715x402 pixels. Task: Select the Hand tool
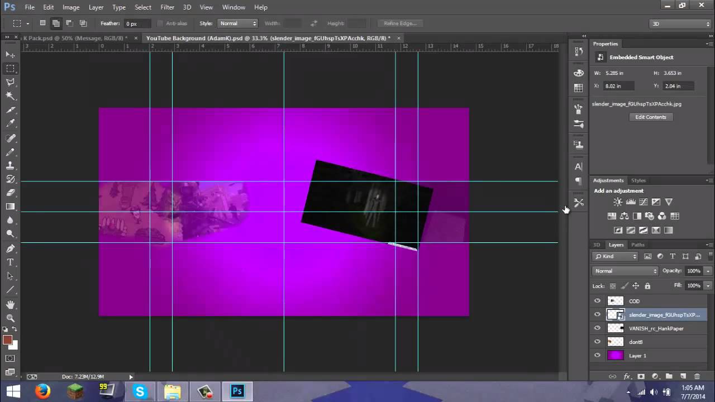pos(11,305)
